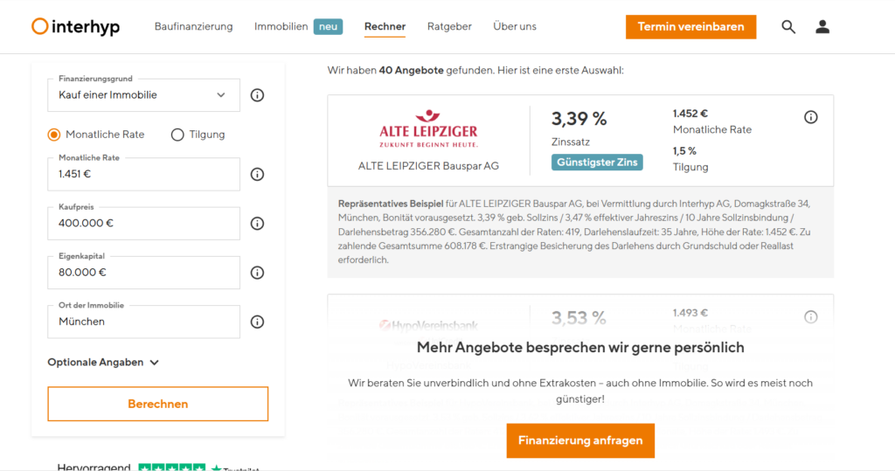Select the Tilgung radio button

(x=177, y=135)
